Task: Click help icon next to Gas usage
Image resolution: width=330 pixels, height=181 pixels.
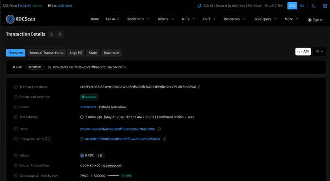Action: click(16, 176)
